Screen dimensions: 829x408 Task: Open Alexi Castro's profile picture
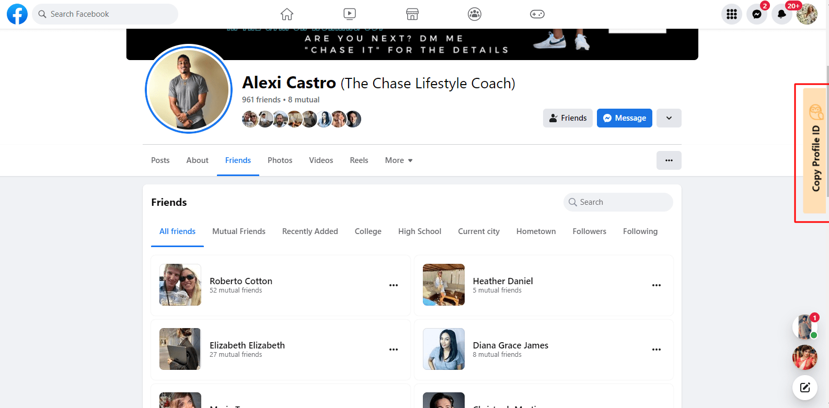[189, 89]
